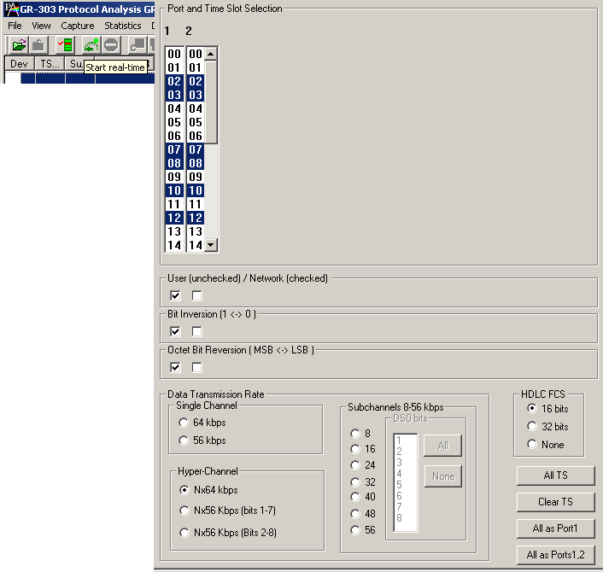The width and height of the screenshot is (603, 572).
Task: Click the All as Ports1,2 button
Action: 556,555
